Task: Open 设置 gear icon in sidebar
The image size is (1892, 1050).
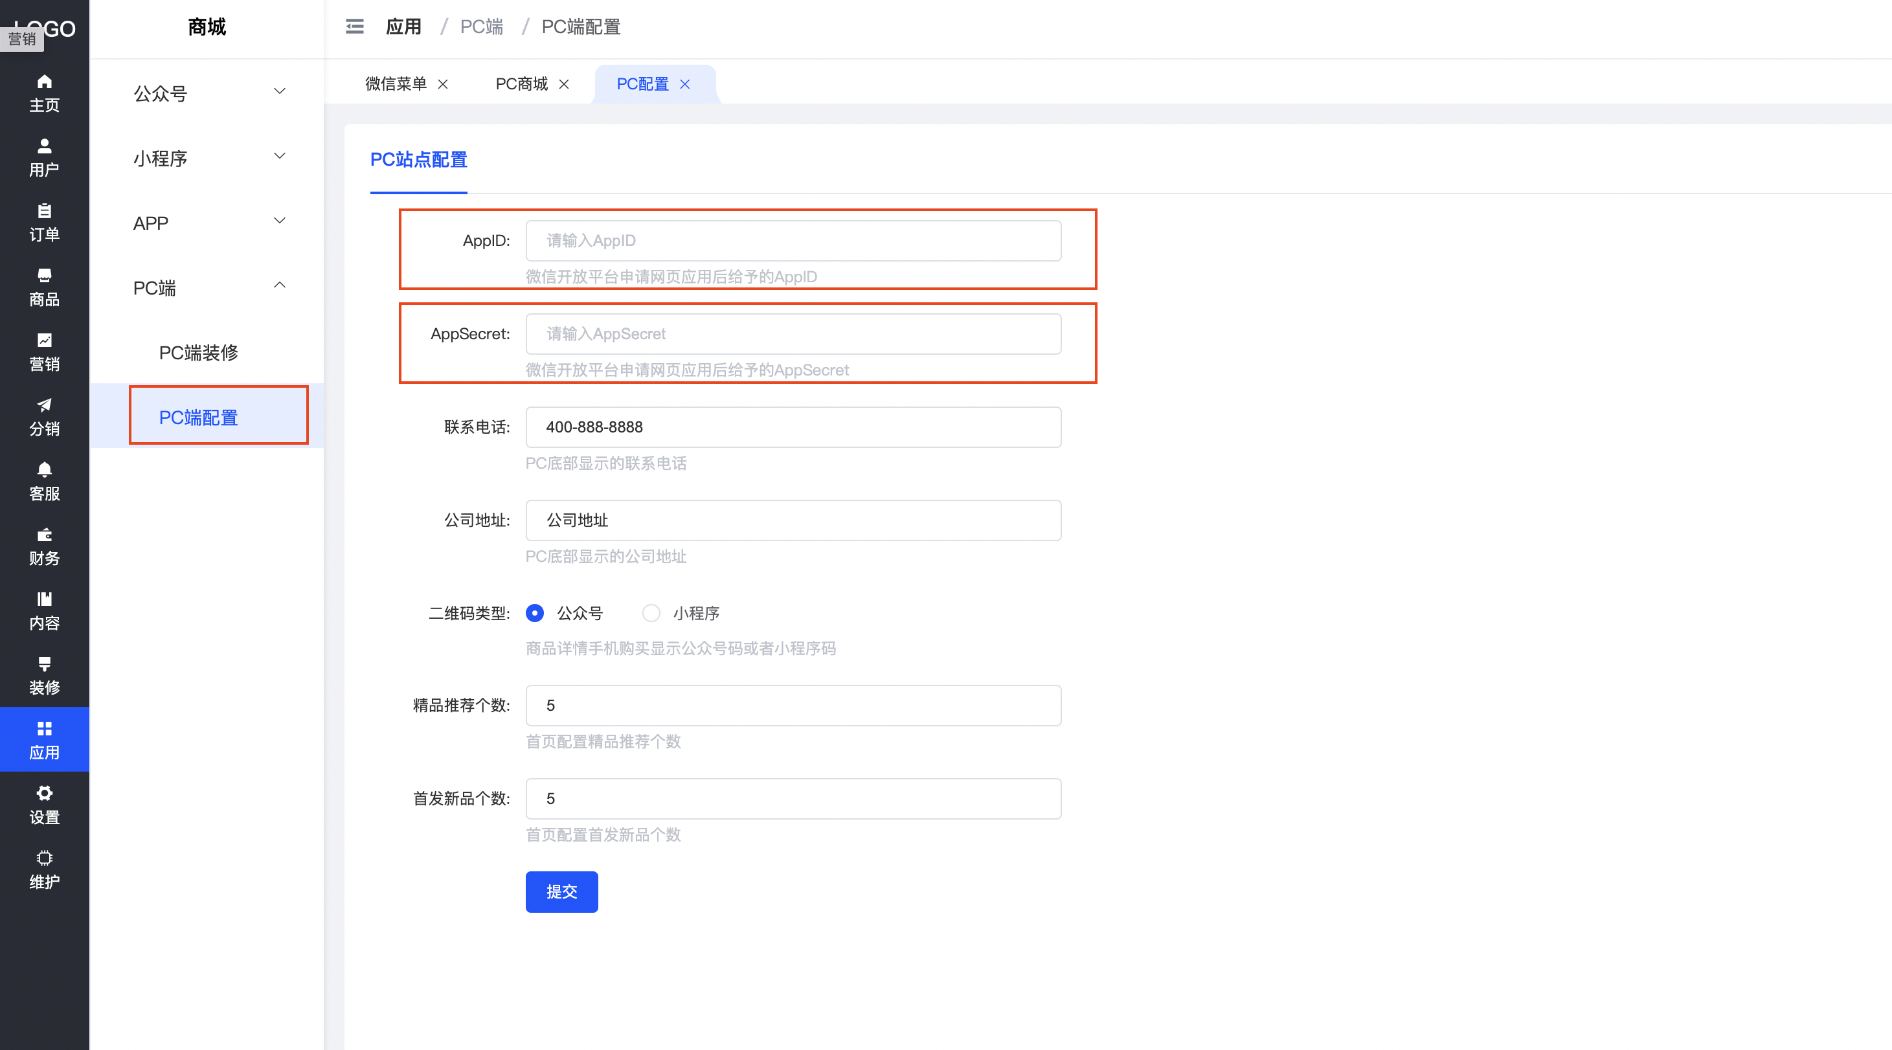Action: [44, 793]
